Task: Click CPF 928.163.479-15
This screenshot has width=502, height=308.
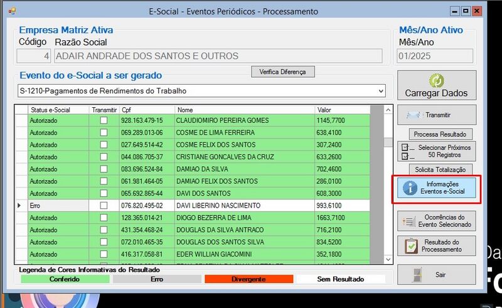Action: tap(142, 120)
